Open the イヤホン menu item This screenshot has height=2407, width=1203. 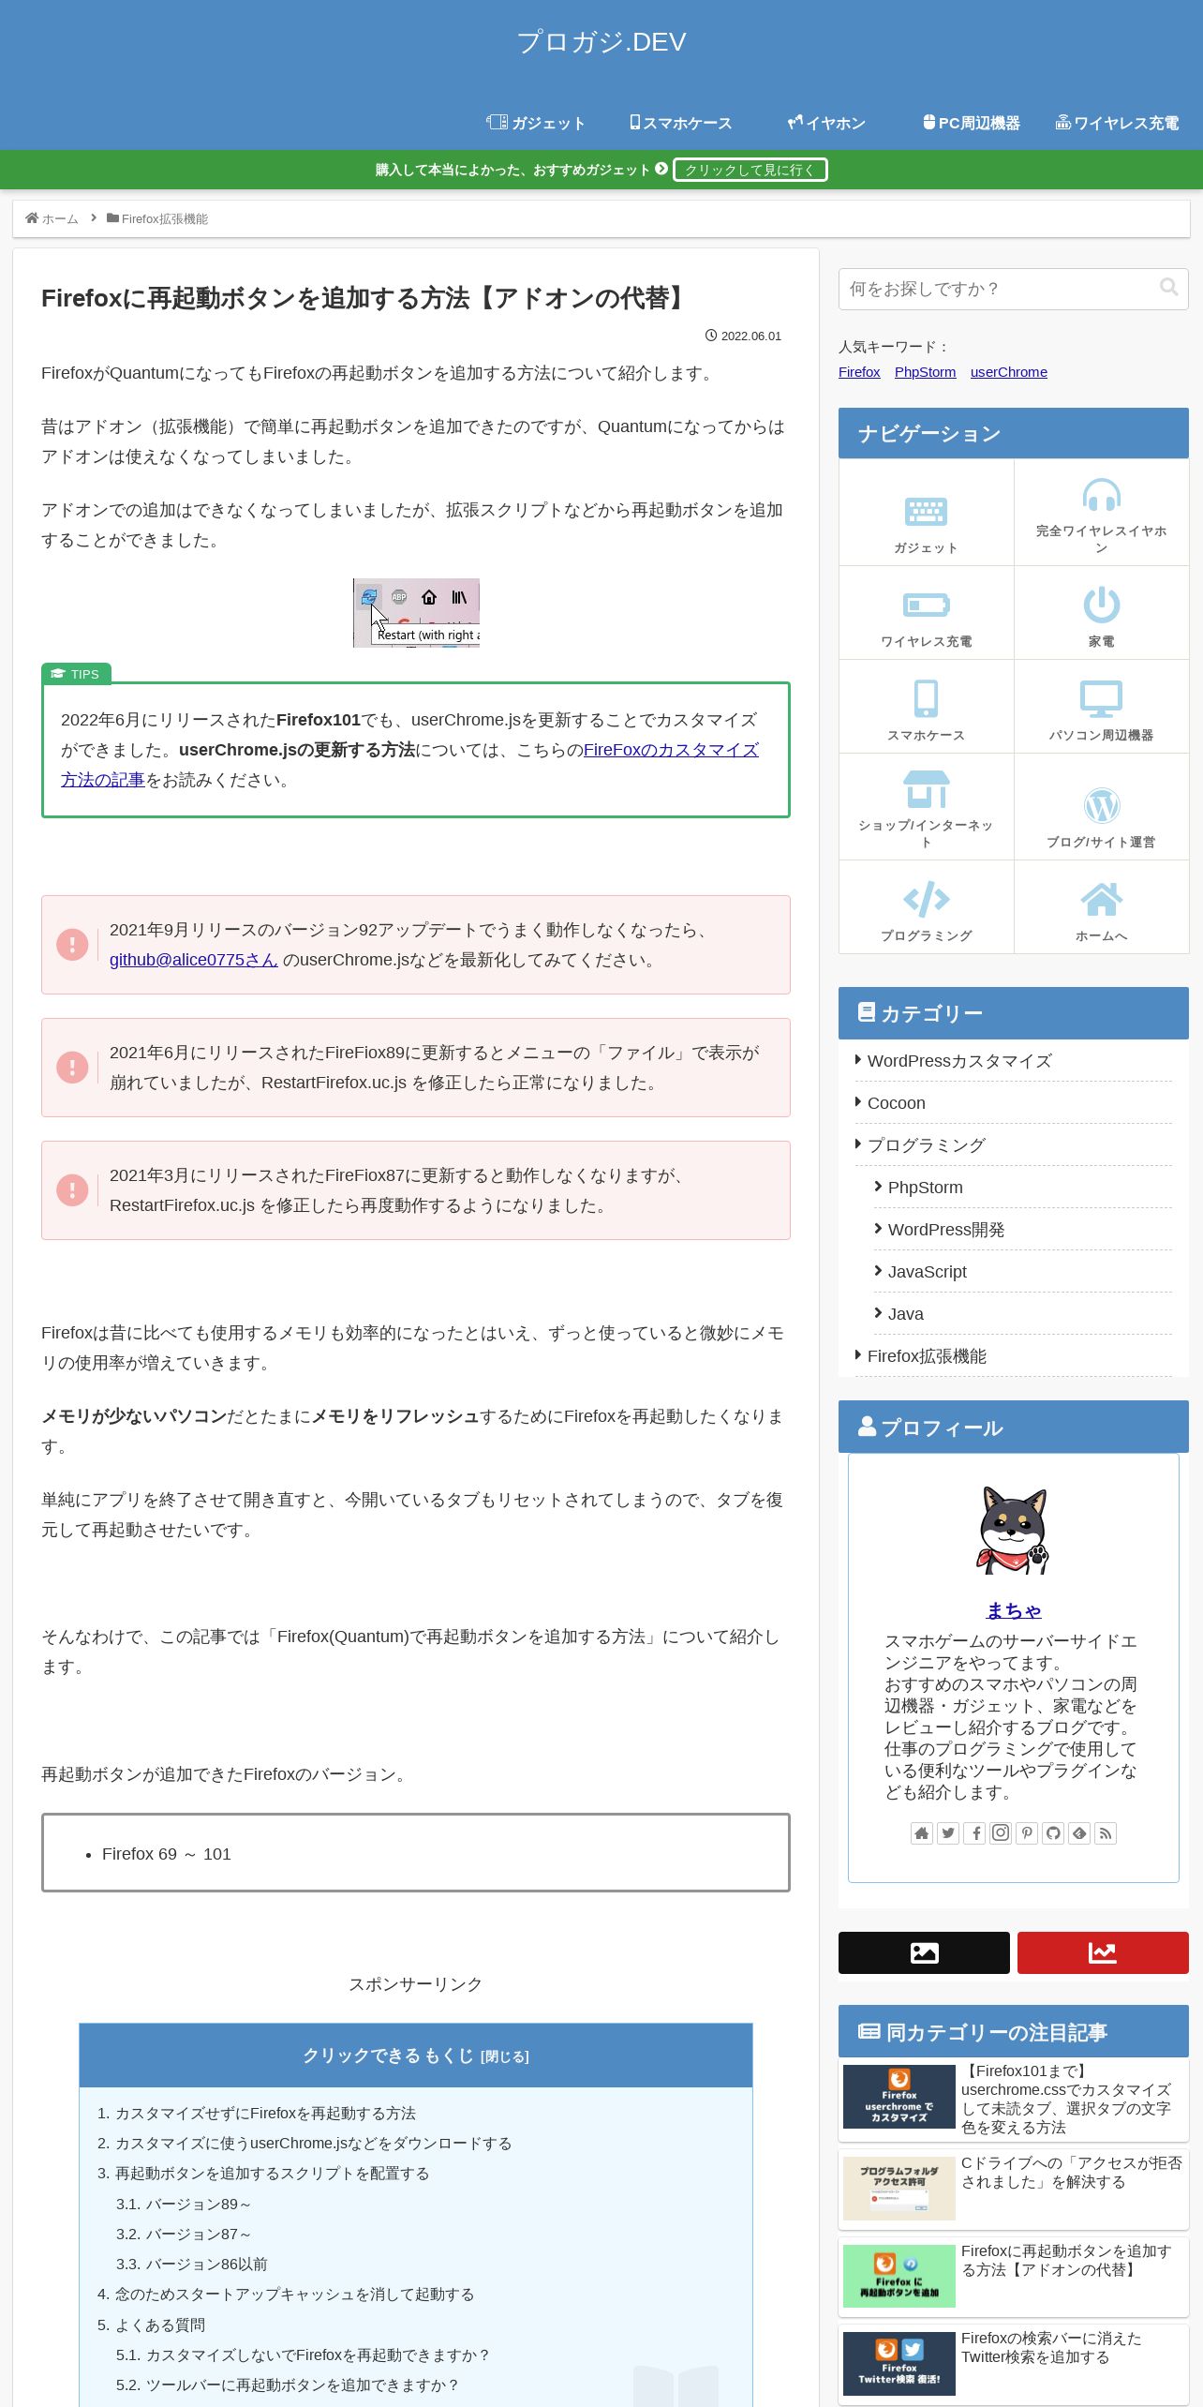[826, 123]
